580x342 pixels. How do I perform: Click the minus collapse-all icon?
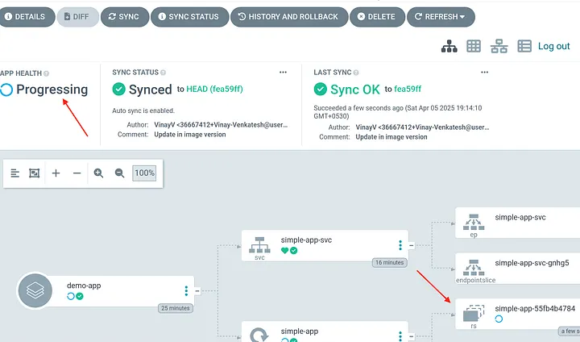77,173
